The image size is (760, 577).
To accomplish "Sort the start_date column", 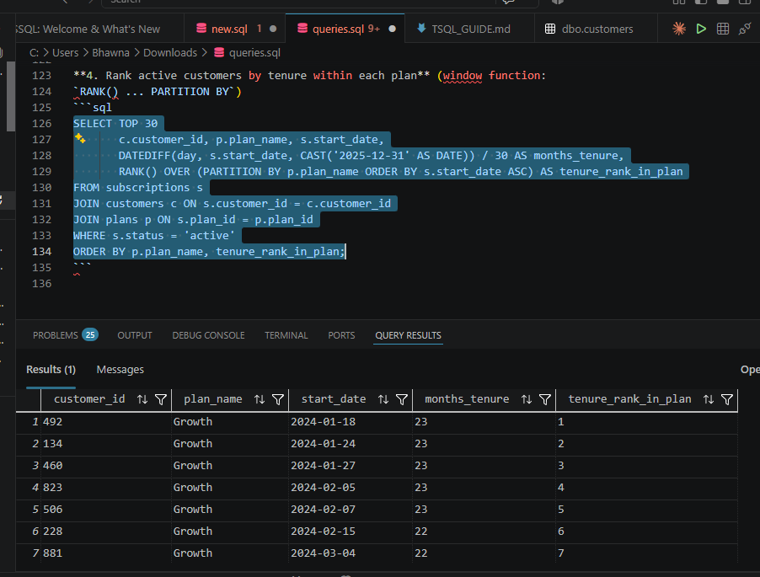I will pyautogui.click(x=383, y=399).
